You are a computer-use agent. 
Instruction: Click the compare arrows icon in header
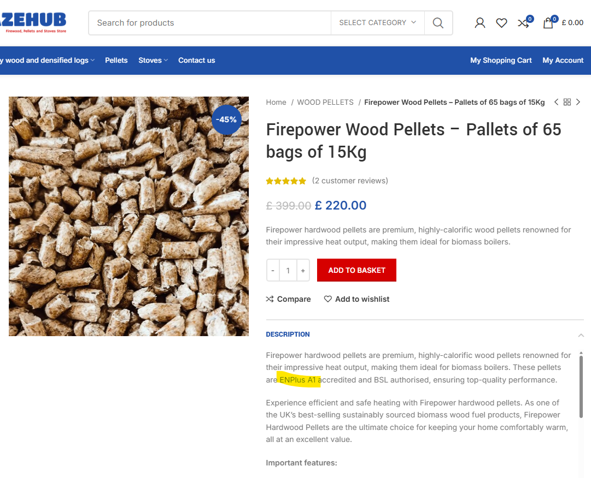tap(523, 23)
